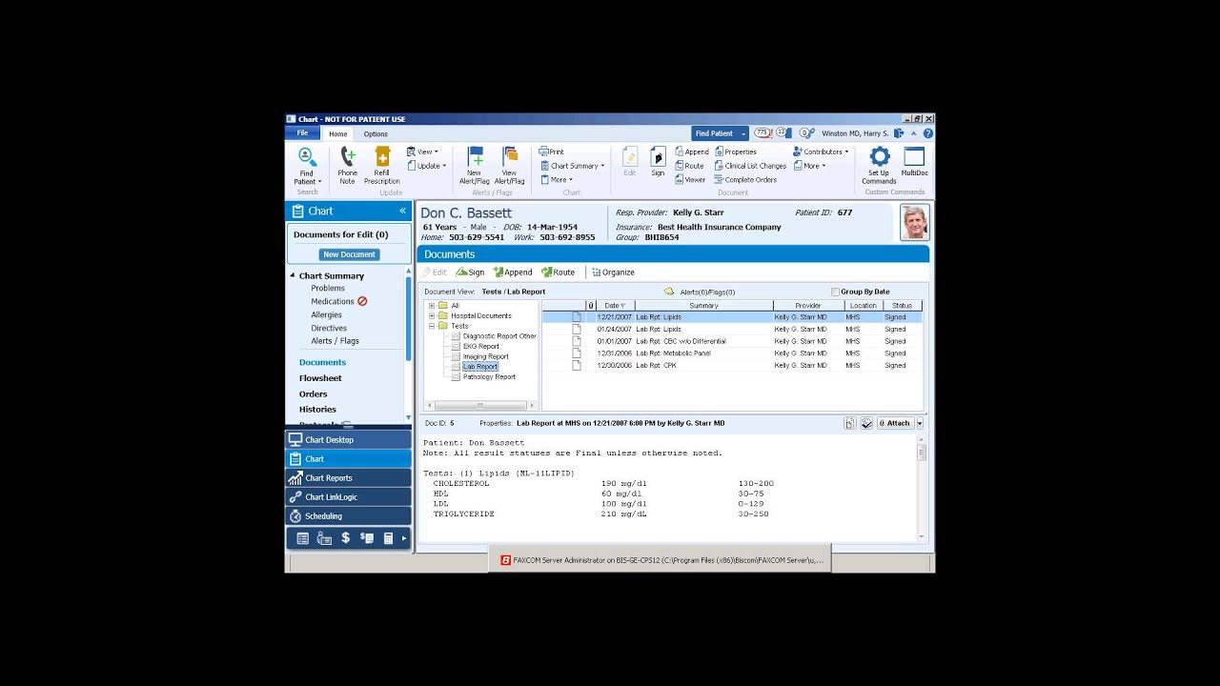
Task: Click the calculator icon in bottom bar
Action: click(x=388, y=538)
